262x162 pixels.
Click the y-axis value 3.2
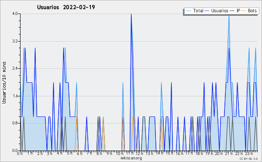point(15,41)
